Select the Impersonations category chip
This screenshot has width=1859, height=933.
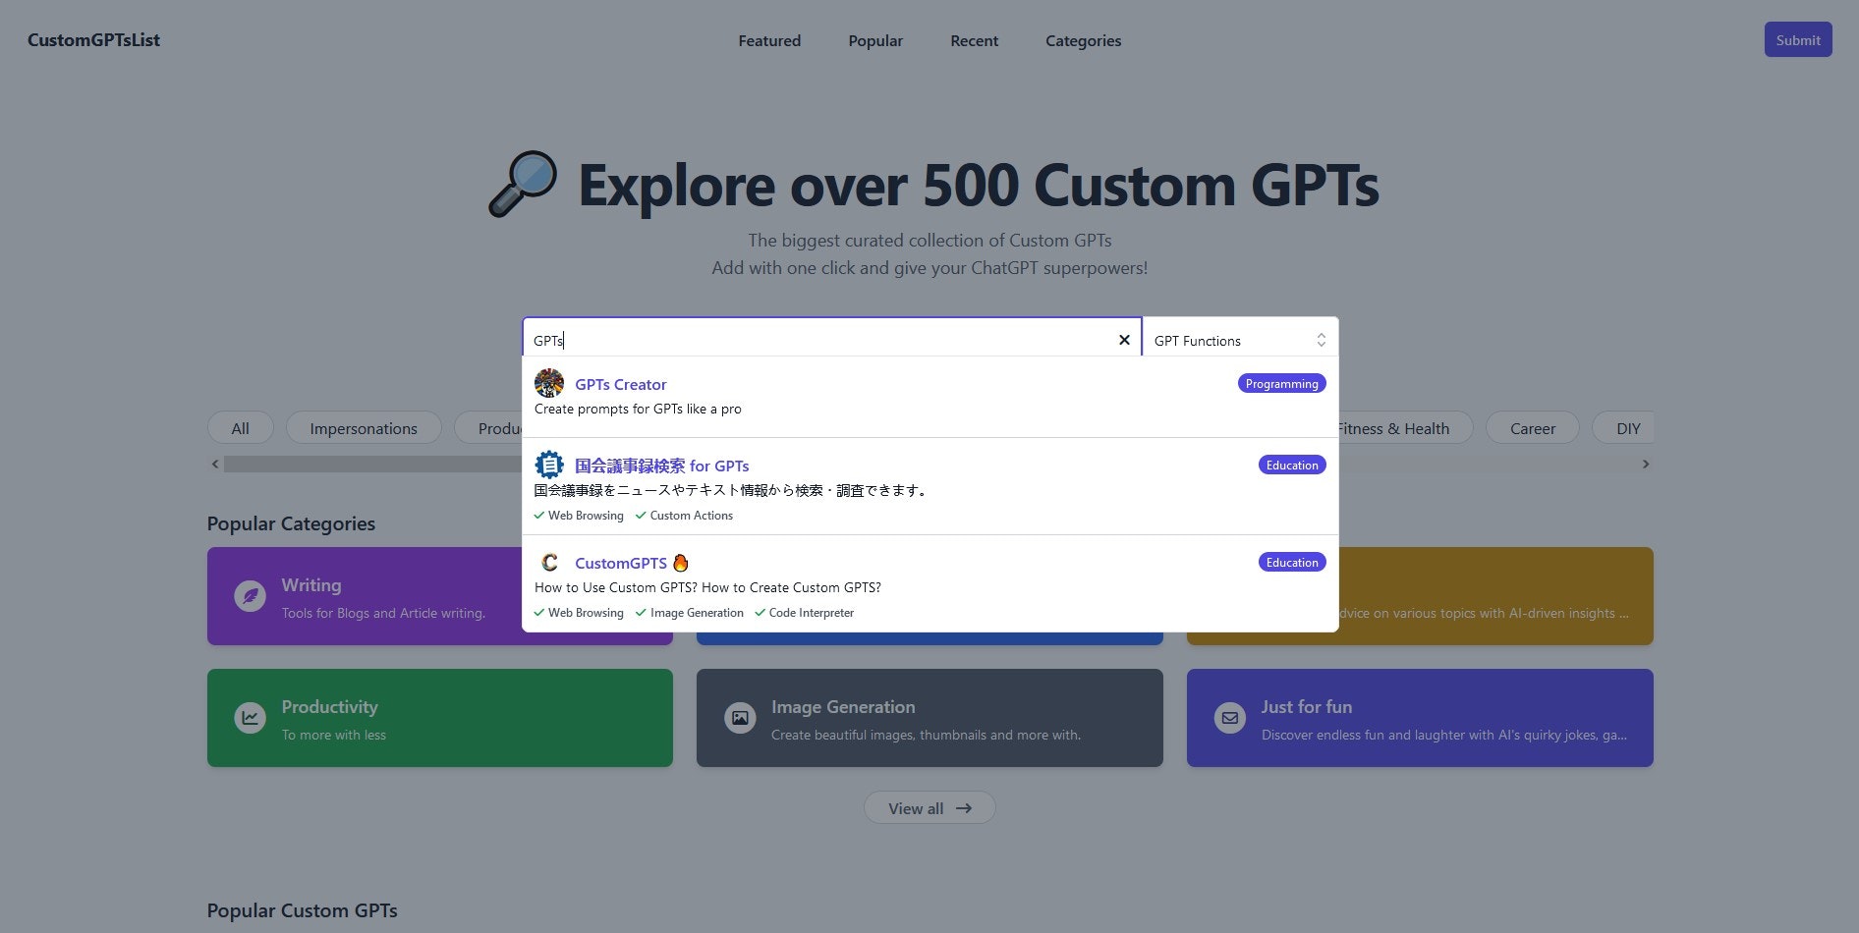point(364,428)
